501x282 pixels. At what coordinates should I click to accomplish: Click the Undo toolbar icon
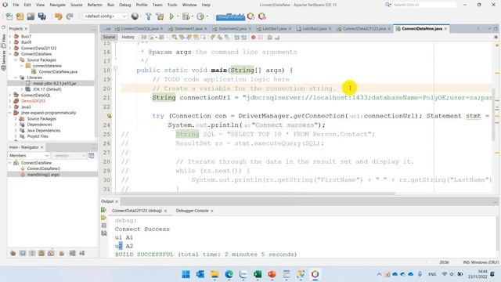coord(58,16)
